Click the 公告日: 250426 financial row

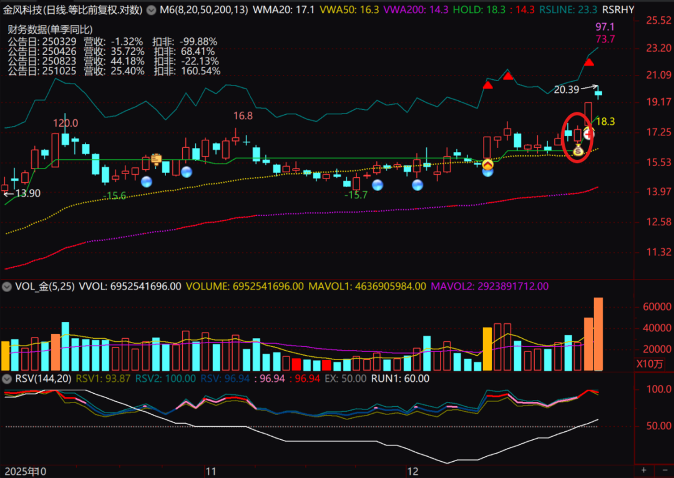tap(111, 52)
